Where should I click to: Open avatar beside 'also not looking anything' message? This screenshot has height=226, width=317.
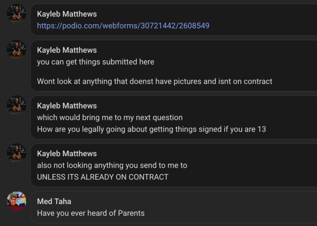pos(17,153)
